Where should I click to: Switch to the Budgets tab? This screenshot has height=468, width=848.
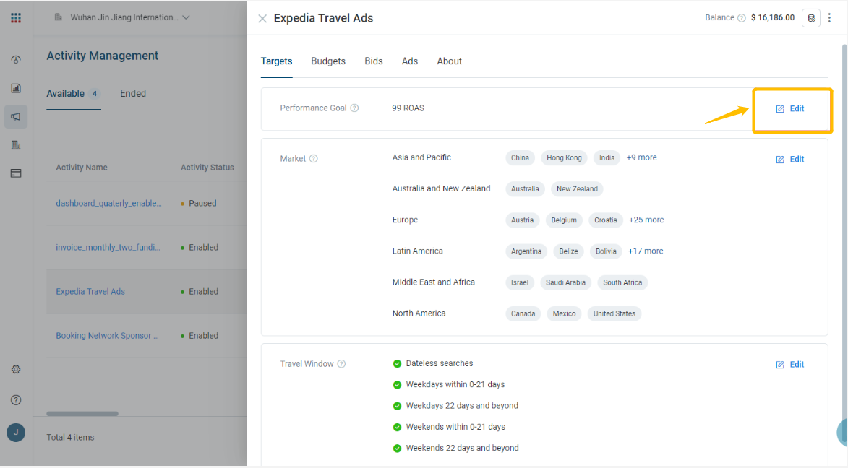click(x=328, y=61)
